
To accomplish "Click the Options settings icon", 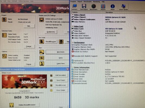I will pyautogui.click(x=4, y=56).
